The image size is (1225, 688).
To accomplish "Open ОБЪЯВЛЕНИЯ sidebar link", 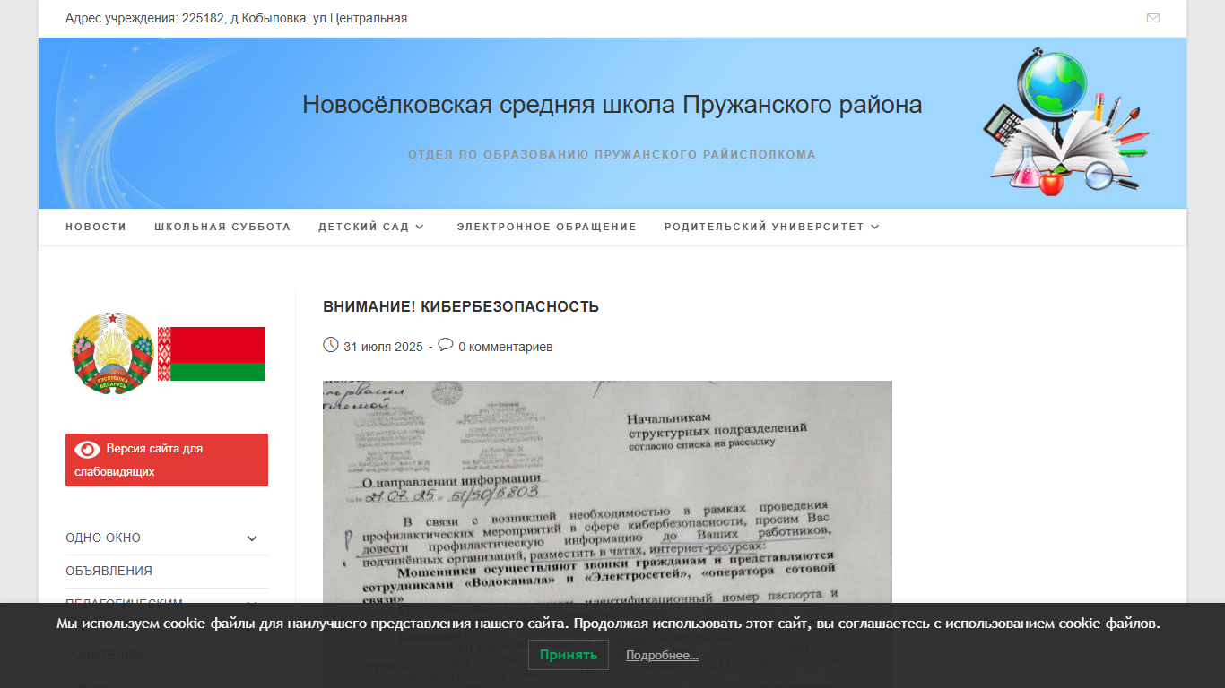I will coord(109,571).
